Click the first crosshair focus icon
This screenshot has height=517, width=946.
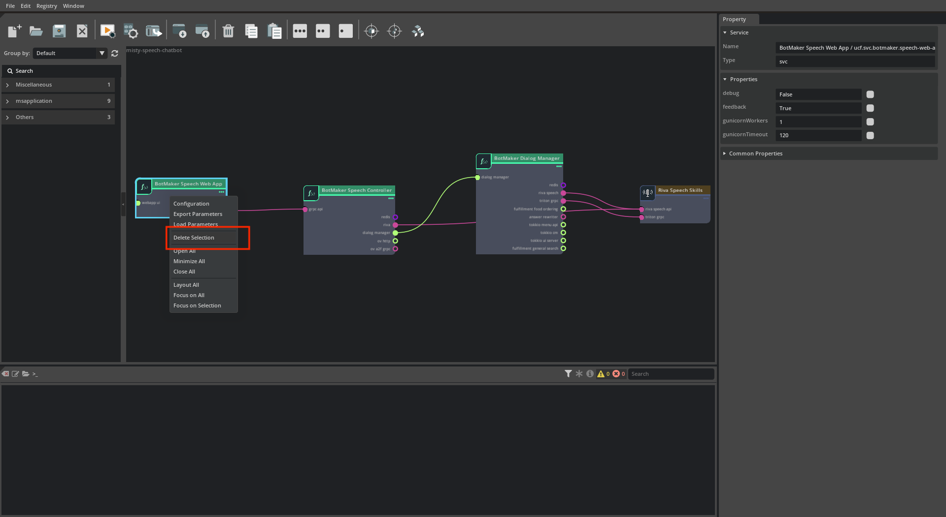(x=372, y=31)
